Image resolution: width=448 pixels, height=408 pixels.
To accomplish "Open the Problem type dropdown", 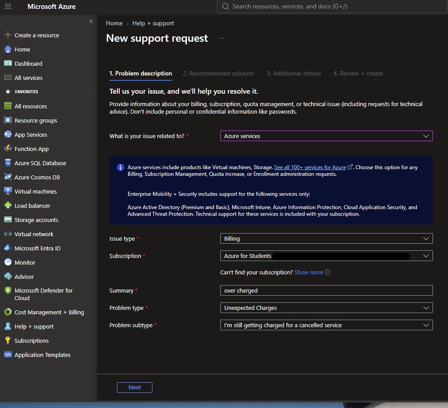I will [x=326, y=308].
